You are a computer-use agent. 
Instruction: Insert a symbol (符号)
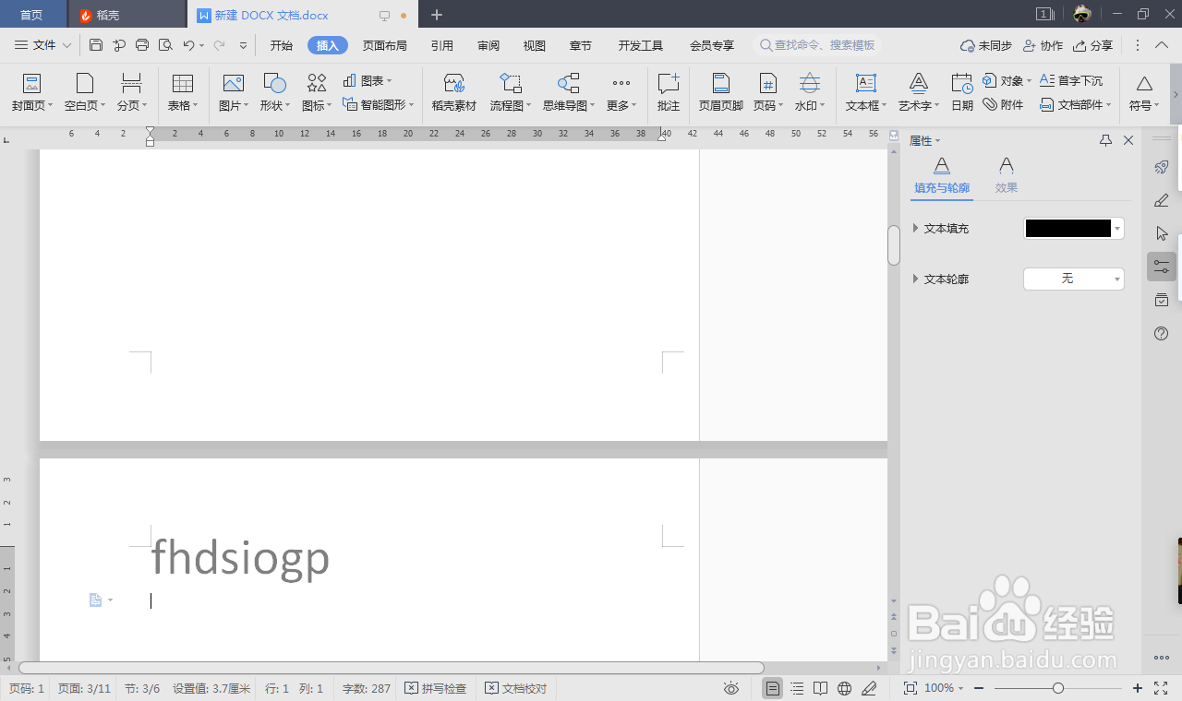pyautogui.click(x=1144, y=93)
